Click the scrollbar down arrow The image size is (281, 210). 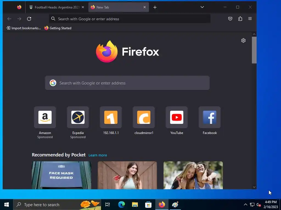[x=254, y=187]
